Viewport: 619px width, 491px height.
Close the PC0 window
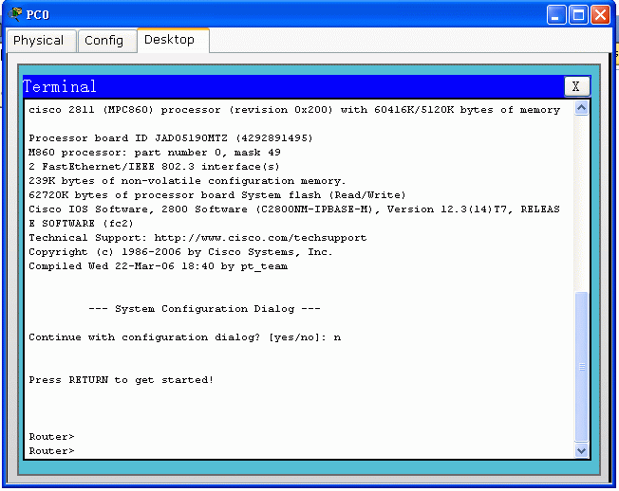[x=601, y=14]
